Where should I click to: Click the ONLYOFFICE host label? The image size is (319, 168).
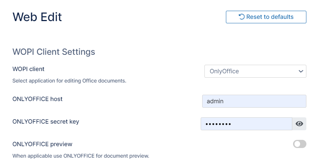click(x=37, y=99)
